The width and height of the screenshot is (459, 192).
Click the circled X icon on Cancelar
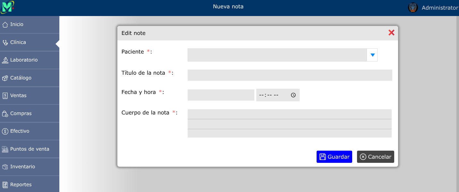click(363, 157)
